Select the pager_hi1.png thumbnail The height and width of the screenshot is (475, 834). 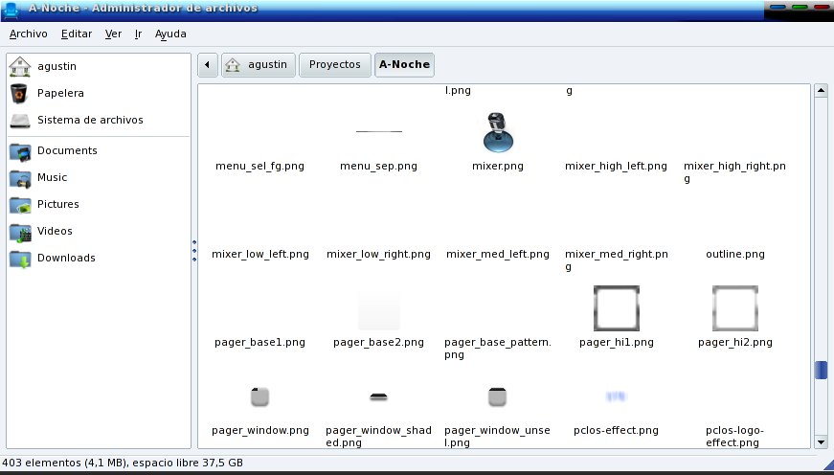click(617, 309)
